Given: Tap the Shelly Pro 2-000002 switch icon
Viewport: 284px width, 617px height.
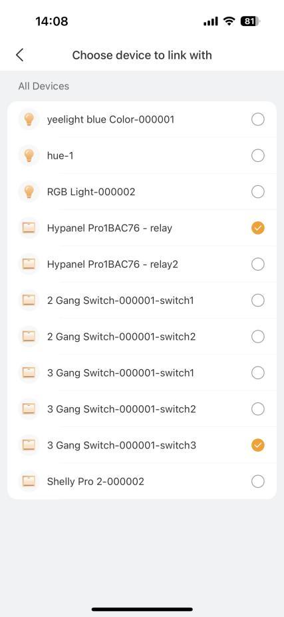Looking at the screenshot, I should [29, 481].
